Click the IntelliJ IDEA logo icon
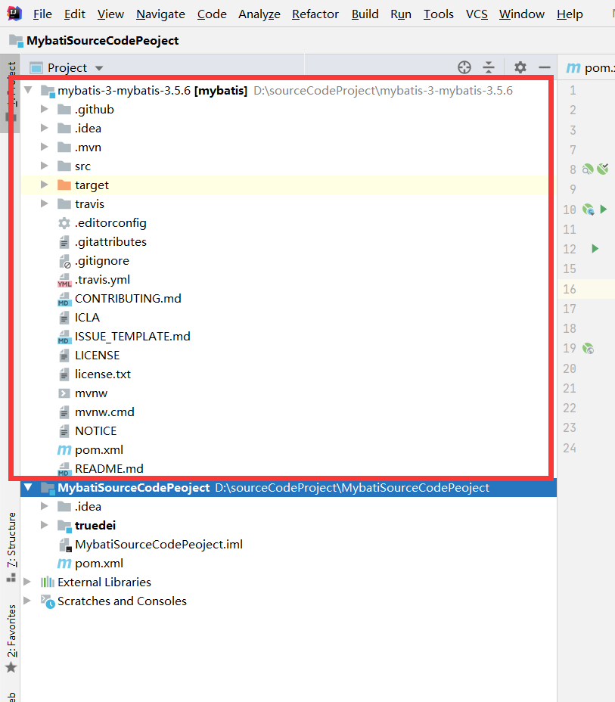This screenshot has width=615, height=702. pos(14,14)
